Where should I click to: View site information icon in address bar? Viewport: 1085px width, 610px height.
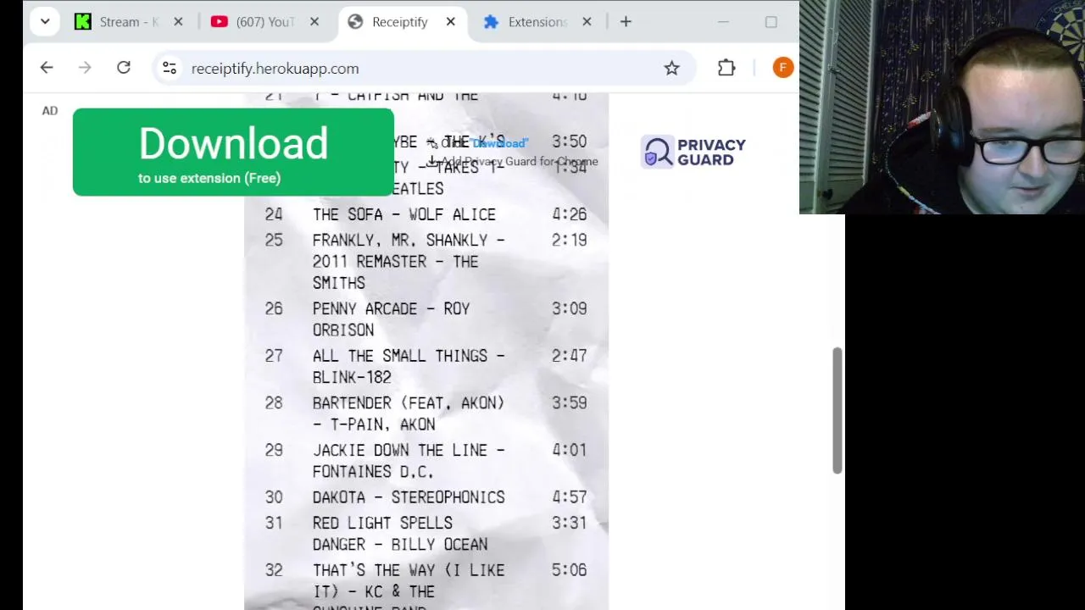tap(170, 69)
